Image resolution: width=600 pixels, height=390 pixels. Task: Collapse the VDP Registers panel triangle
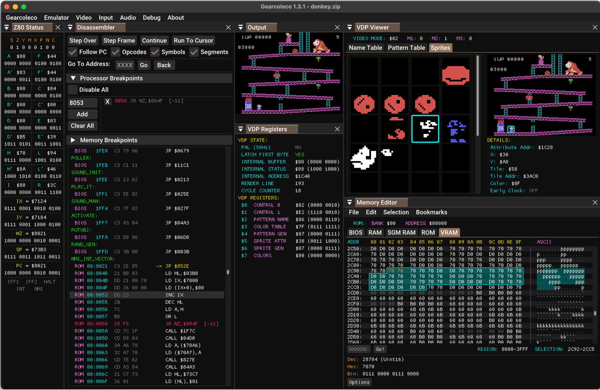[x=241, y=129]
